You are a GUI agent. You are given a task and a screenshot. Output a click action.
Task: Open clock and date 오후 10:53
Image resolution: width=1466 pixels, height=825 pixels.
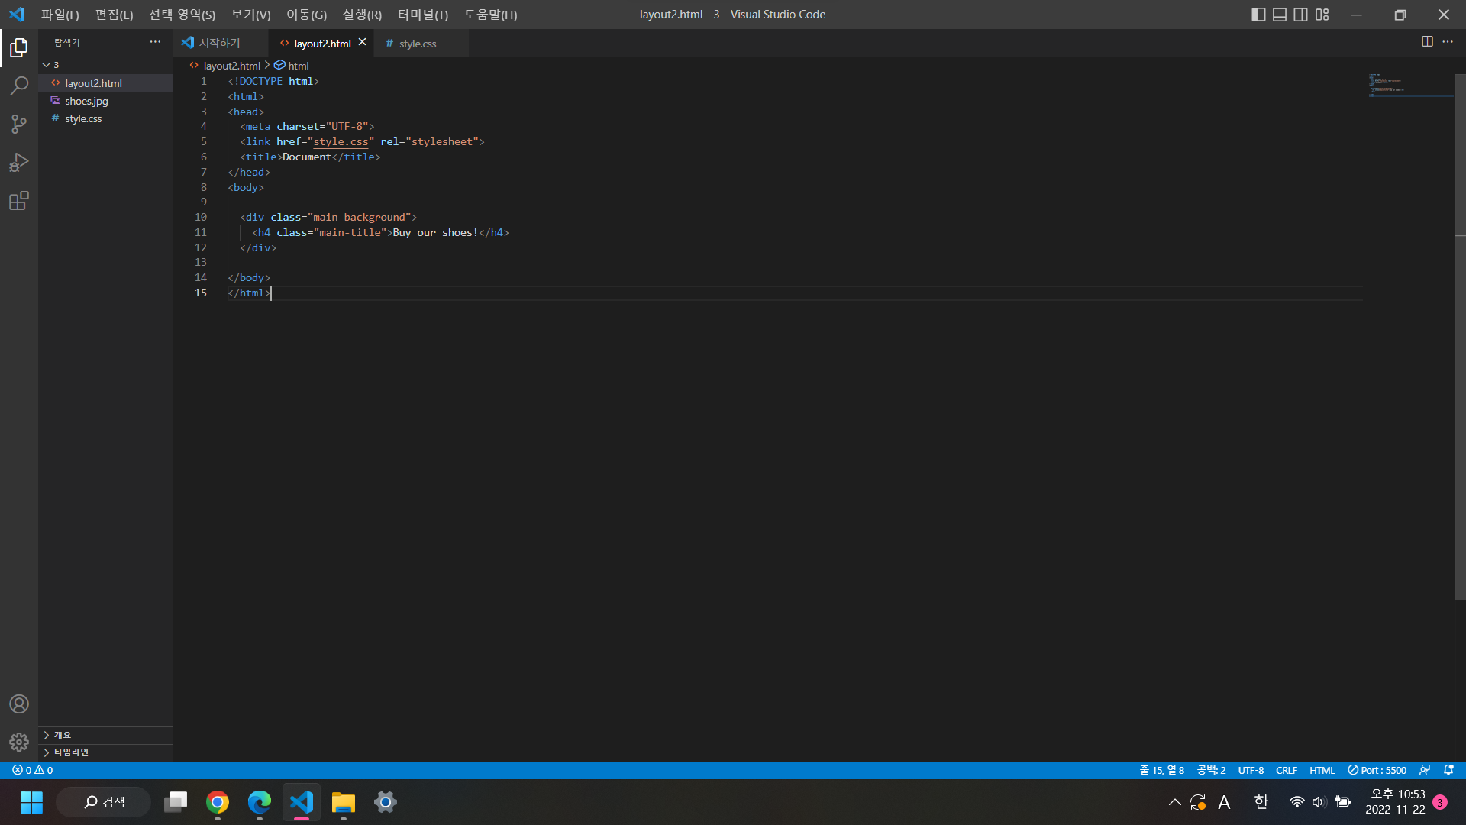pos(1396,802)
